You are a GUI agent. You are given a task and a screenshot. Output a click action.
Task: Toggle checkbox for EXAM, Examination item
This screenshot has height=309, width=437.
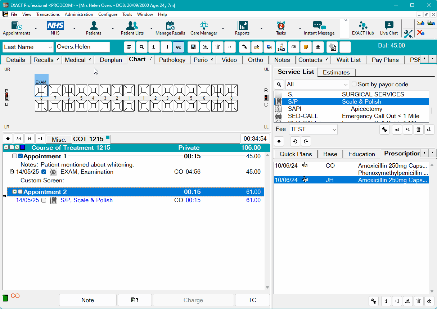click(44, 172)
